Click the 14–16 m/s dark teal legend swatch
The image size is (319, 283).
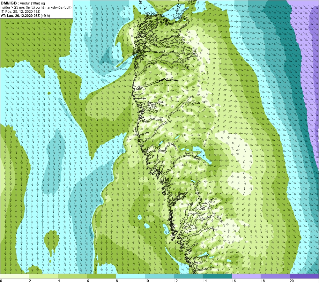218,276
